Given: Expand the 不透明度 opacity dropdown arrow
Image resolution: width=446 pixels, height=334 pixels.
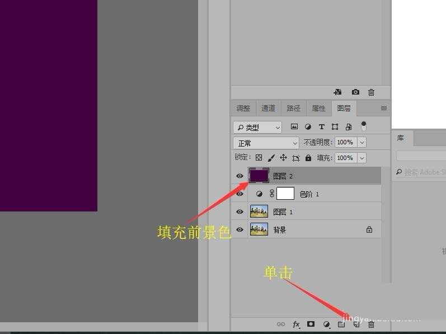Looking at the screenshot, I should pyautogui.click(x=362, y=143).
